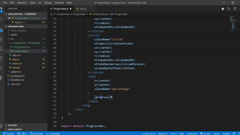Click the Open Changes icon in editor toolbar
The image size is (240, 135).
[x=229, y=9]
